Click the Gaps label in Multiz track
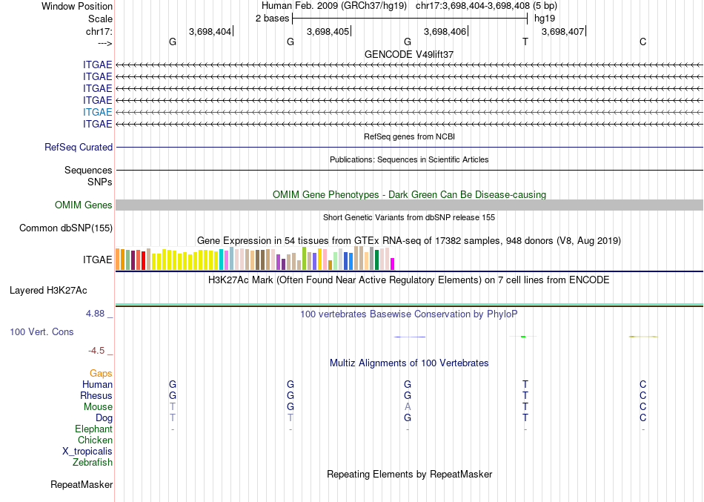This screenshot has width=704, height=502. tap(101, 374)
